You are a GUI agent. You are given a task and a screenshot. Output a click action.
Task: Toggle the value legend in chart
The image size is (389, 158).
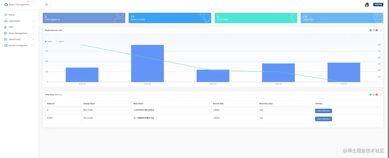tap(49, 41)
